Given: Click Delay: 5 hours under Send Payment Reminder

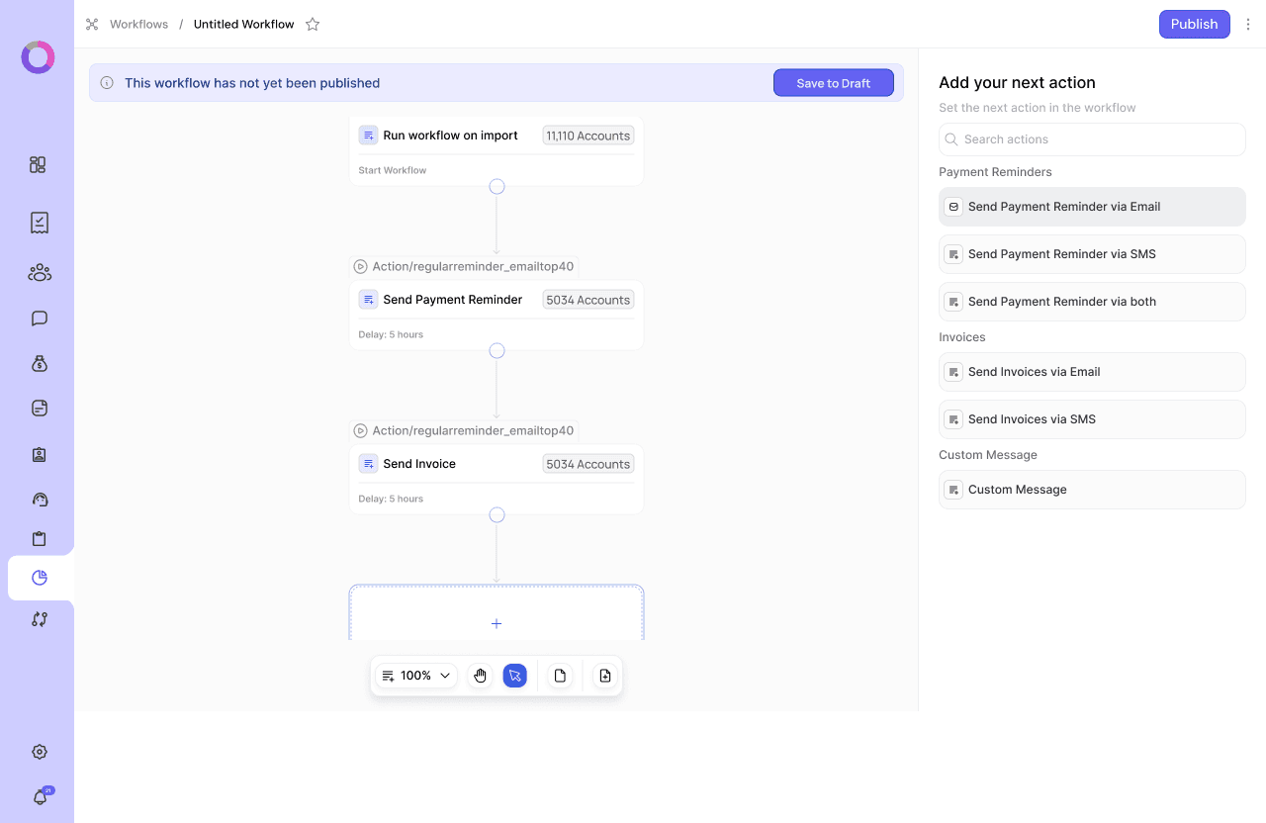Looking at the screenshot, I should click(391, 334).
